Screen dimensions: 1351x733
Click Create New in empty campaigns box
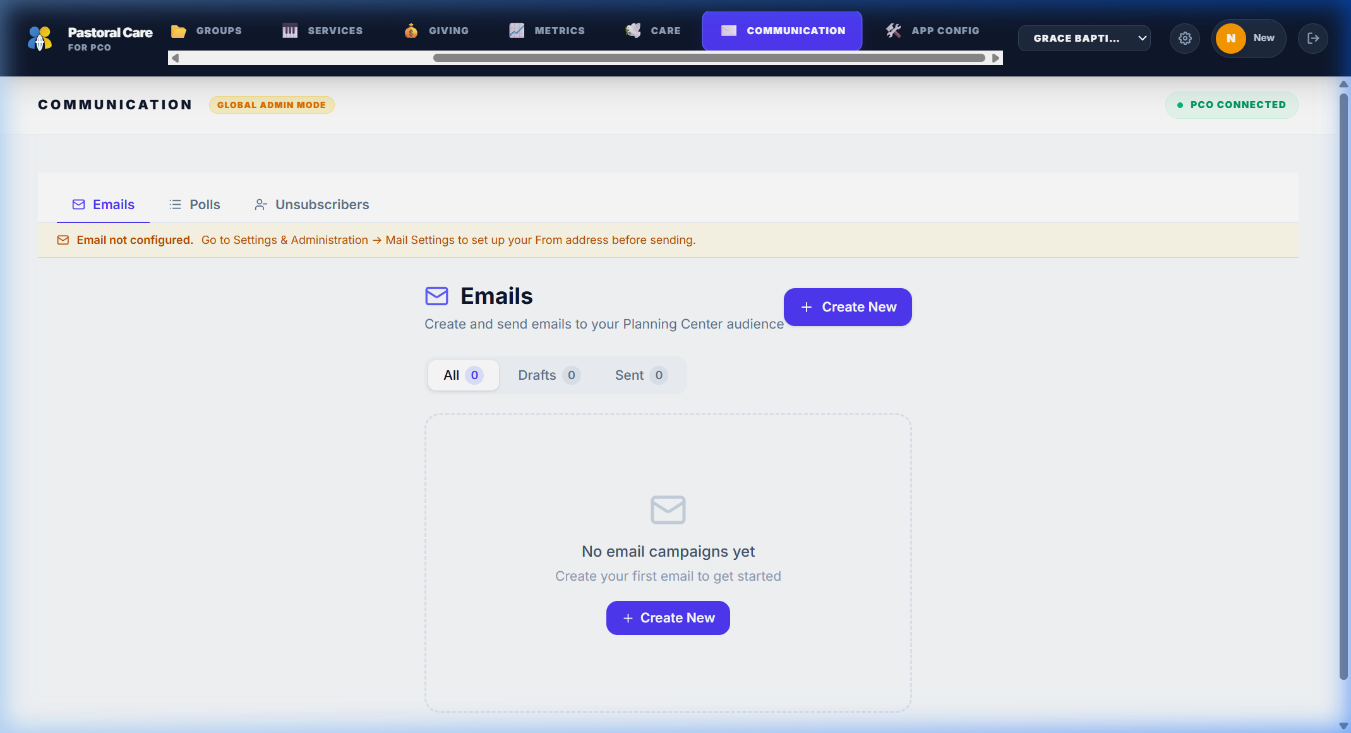tap(668, 618)
